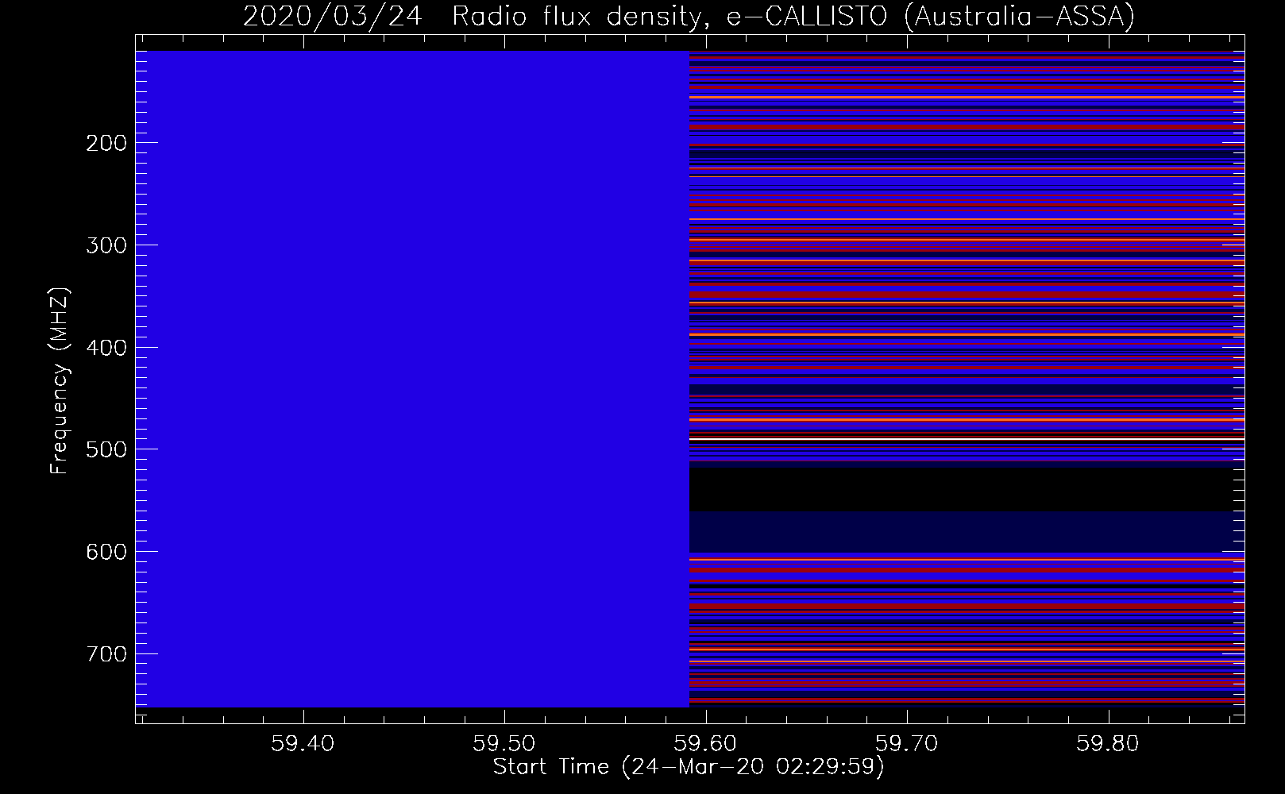Click the 400 frequency tick label
1285x794 pixels.
click(106, 348)
